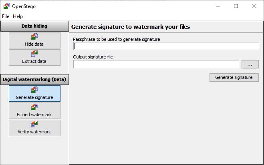Collapse the Digital watermarking (Beta) header
Image resolution: width=264 pixels, height=165 pixels.
point(34,79)
